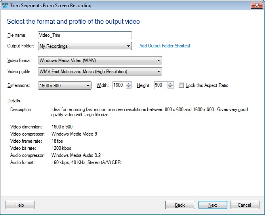Go back with the Back button

[179, 205]
